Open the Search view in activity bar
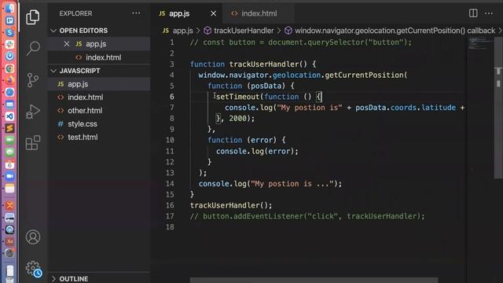 pyautogui.click(x=33, y=49)
